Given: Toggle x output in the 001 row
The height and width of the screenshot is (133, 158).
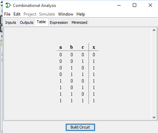Looking at the screenshot, I should click(94, 61).
